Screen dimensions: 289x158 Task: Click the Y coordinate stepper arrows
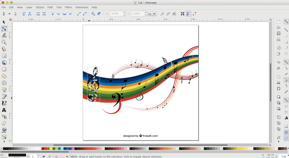point(146,14)
